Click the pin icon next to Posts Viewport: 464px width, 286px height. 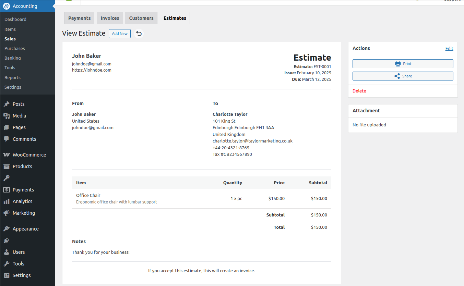tap(7, 104)
